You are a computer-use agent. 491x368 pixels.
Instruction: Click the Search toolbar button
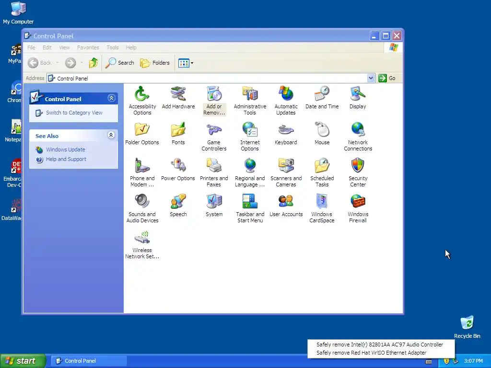(x=119, y=63)
